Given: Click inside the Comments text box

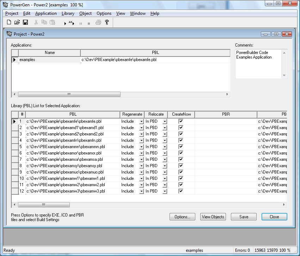Looking at the screenshot, I should 258,64.
